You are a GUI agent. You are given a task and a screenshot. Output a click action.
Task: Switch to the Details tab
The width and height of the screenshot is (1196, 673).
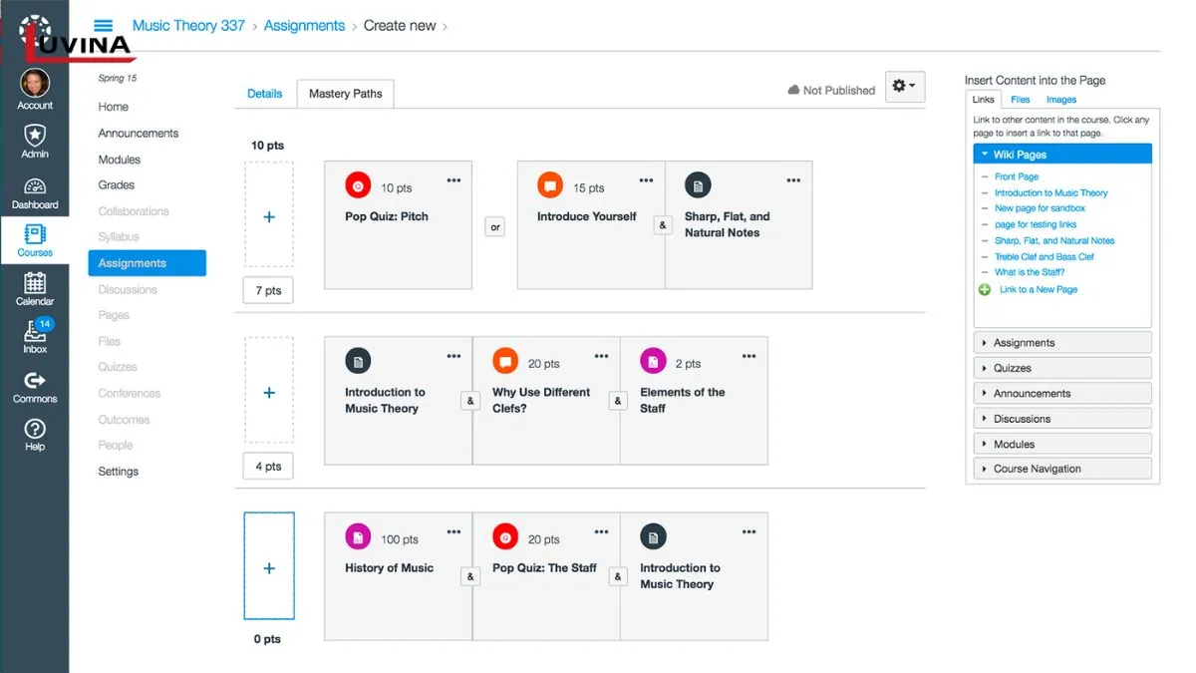(x=264, y=94)
